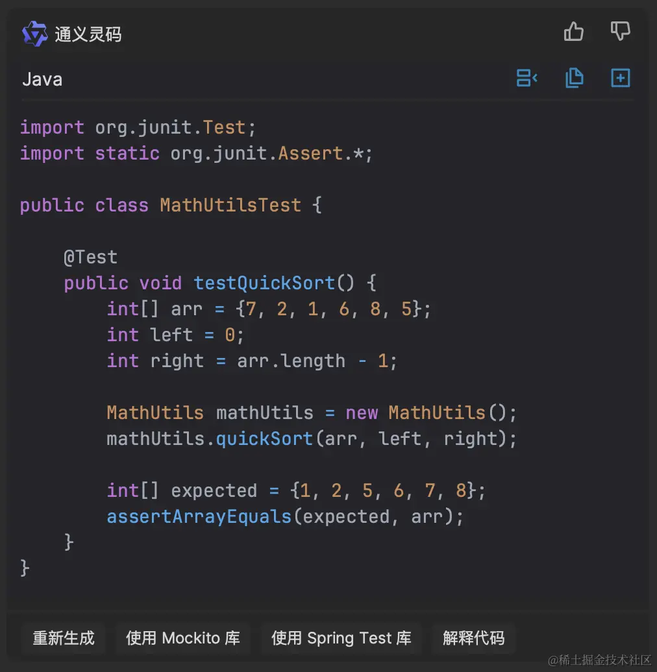Image resolution: width=657 pixels, height=672 pixels.
Task: Click the thumbs up feedback icon
Action: pos(573,31)
